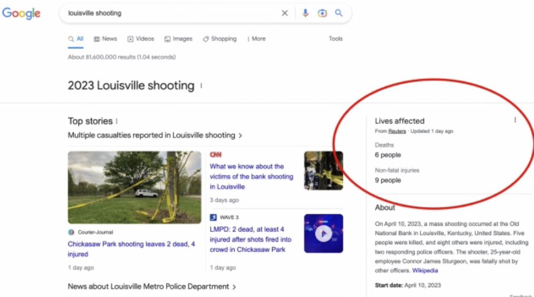Open search by image camera icon
534x297 pixels.
[x=322, y=13]
